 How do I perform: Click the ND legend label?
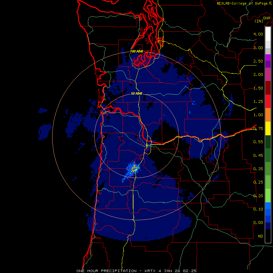click(261, 236)
